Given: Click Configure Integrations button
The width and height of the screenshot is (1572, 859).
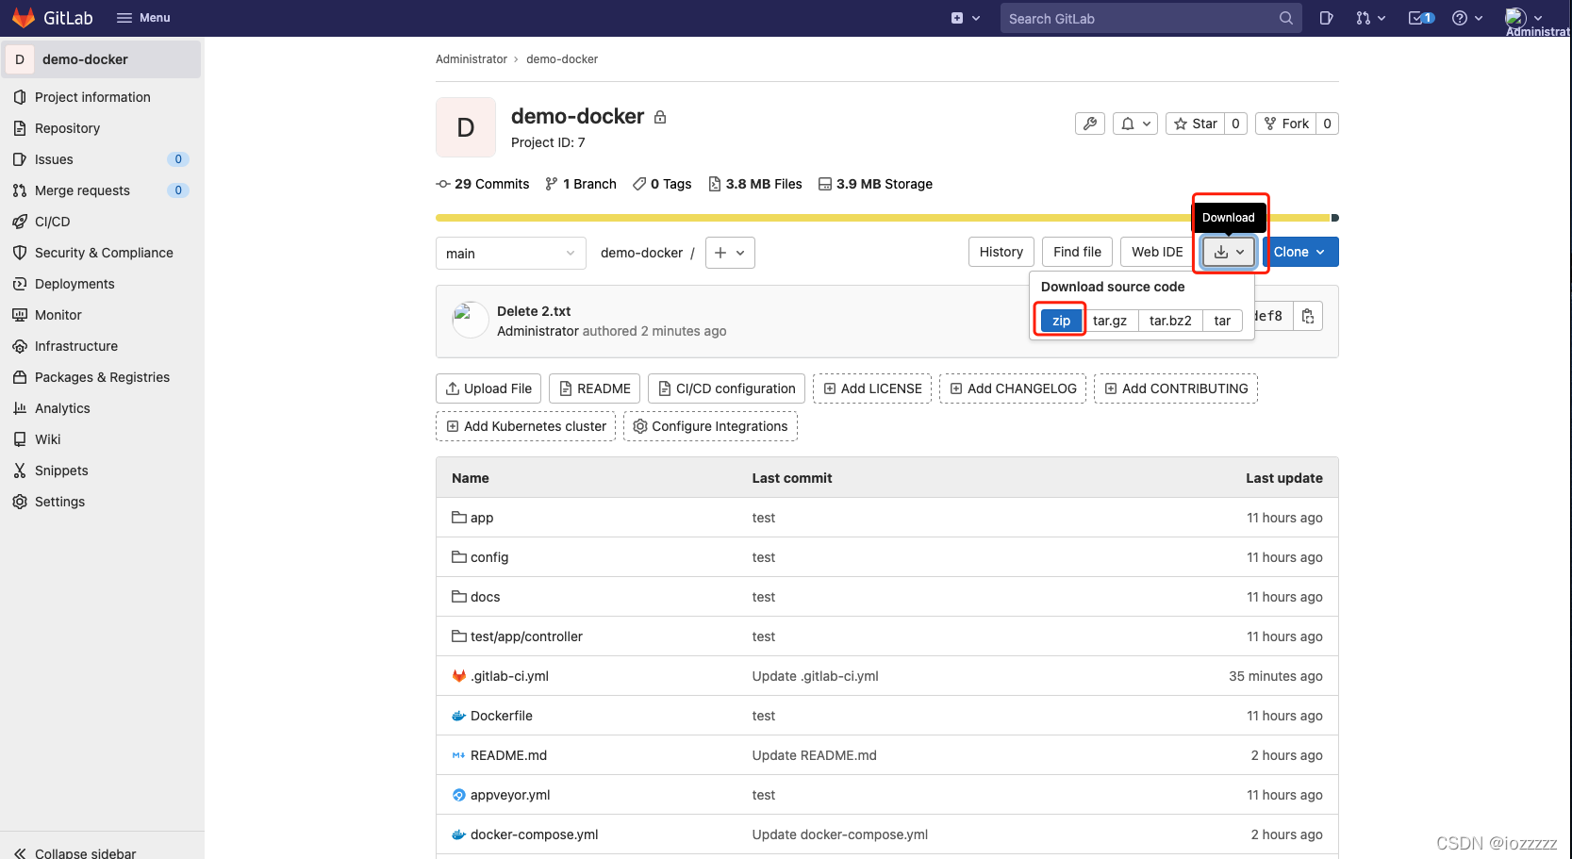Looking at the screenshot, I should point(711,426).
